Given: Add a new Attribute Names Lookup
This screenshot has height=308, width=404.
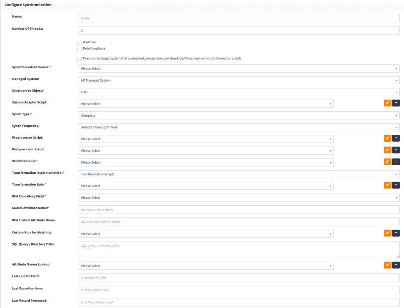Looking at the screenshot, I should tap(396, 265).
